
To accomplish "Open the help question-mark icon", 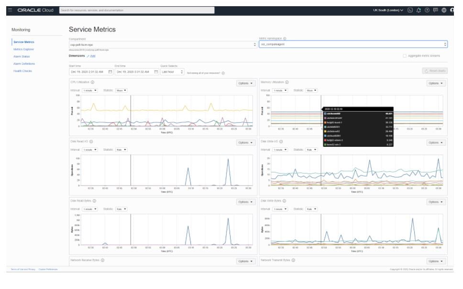I will click(x=427, y=10).
